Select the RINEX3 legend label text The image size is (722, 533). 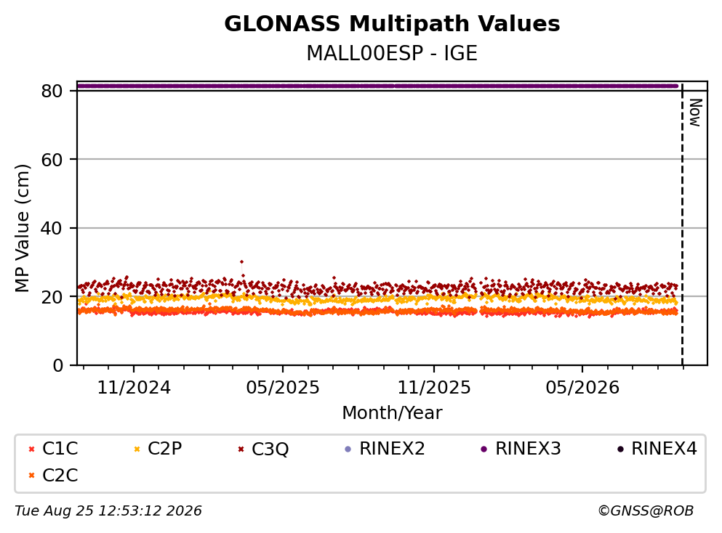tap(528, 449)
